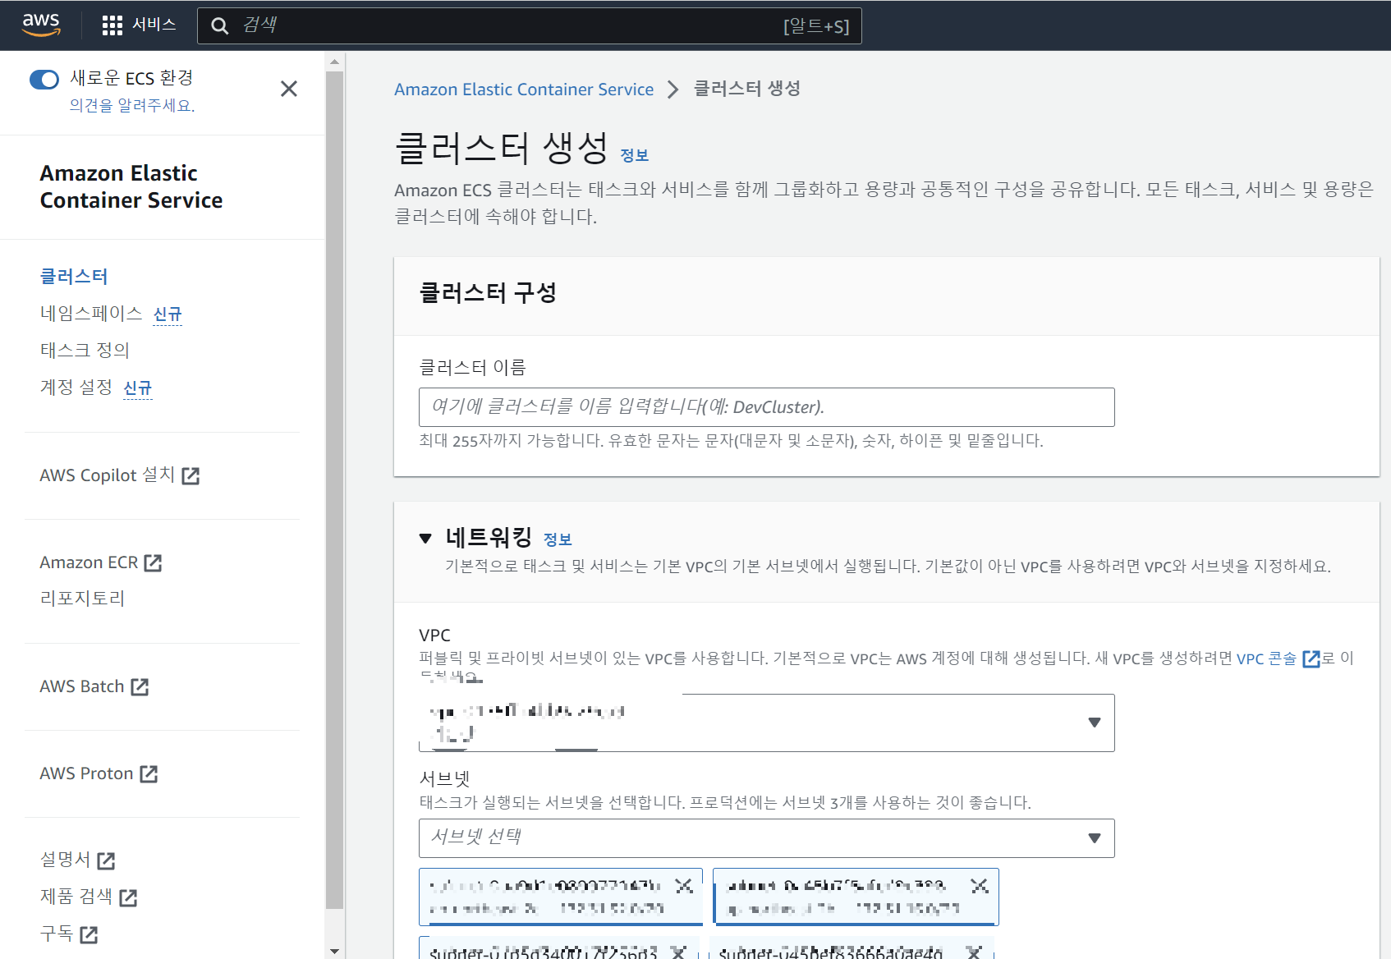This screenshot has height=959, width=1391.
Task: Open 정보 link next to 네트워킹
Action: pos(558,539)
